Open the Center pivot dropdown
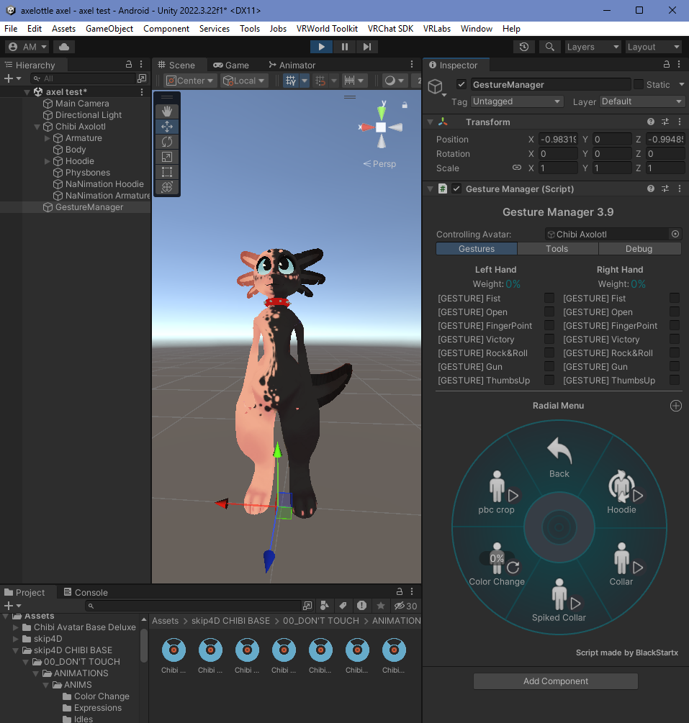Viewport: 689px width, 723px height. click(x=189, y=81)
